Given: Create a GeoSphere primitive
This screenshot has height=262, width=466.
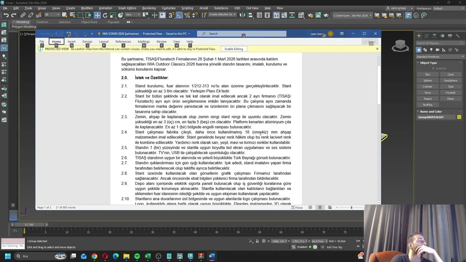Looking at the screenshot, I should tap(450, 80).
